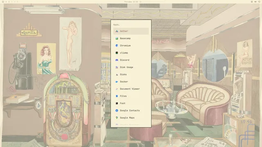
Task: Open the Document Viewer icon
Action: point(117,89)
